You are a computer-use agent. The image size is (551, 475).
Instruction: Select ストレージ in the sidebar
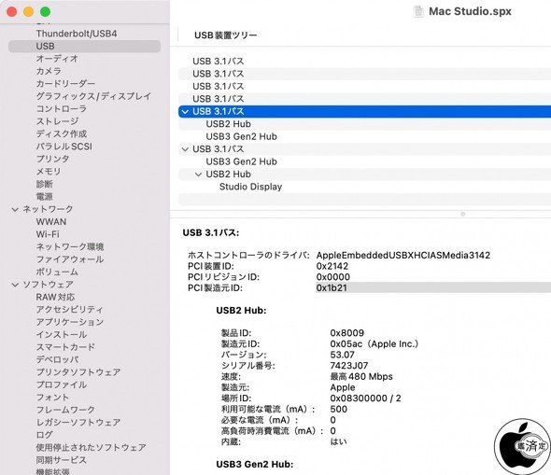(57, 121)
